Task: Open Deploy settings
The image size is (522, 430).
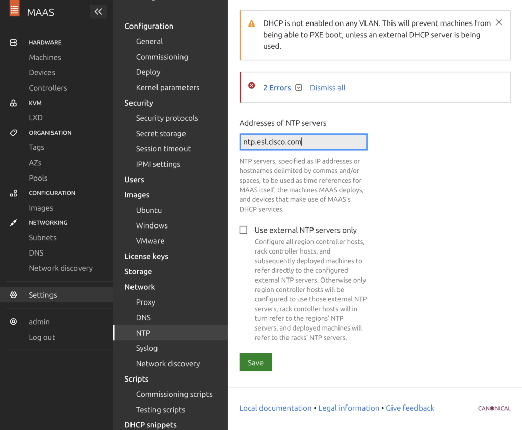Action: pos(148,72)
